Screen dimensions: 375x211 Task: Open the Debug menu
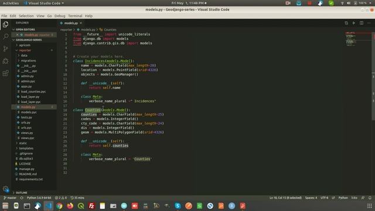click(60, 16)
